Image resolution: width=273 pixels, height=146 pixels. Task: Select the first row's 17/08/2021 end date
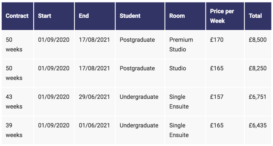click(94, 40)
